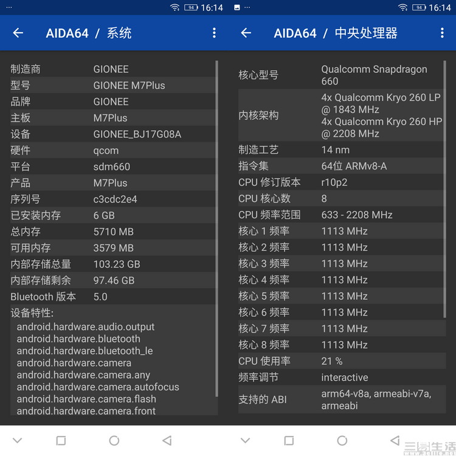Tap left nav bar hide-keyboard chevron
This screenshot has width=456, height=456.
18,440
